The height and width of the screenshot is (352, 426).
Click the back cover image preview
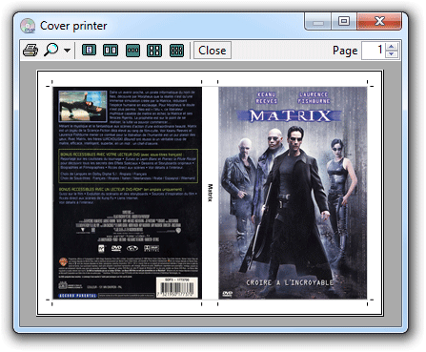pos(127,193)
